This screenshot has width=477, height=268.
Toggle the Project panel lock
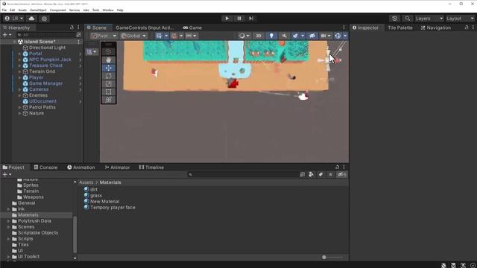(x=337, y=167)
